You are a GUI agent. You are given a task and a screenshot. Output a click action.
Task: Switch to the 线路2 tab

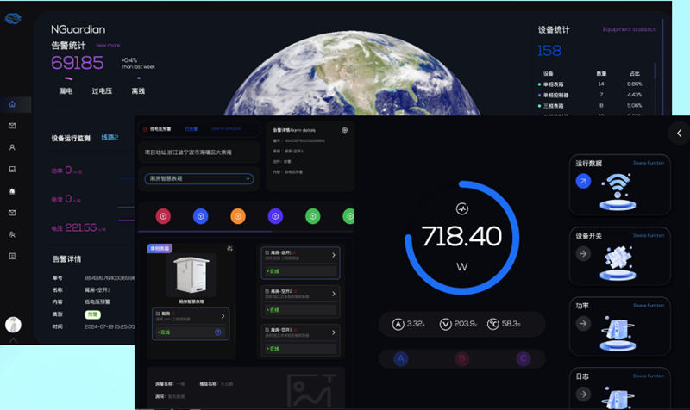coord(110,138)
